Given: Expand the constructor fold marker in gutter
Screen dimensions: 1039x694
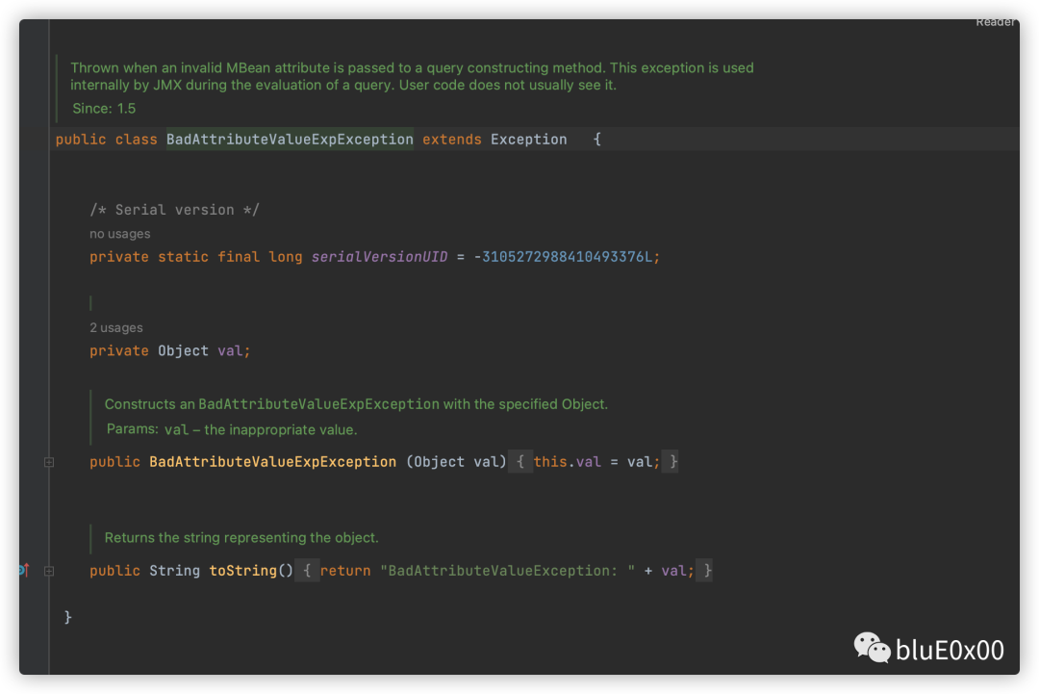Looking at the screenshot, I should pos(49,462).
